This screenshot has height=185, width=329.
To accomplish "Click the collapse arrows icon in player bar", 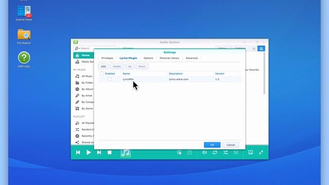I will [261, 153].
